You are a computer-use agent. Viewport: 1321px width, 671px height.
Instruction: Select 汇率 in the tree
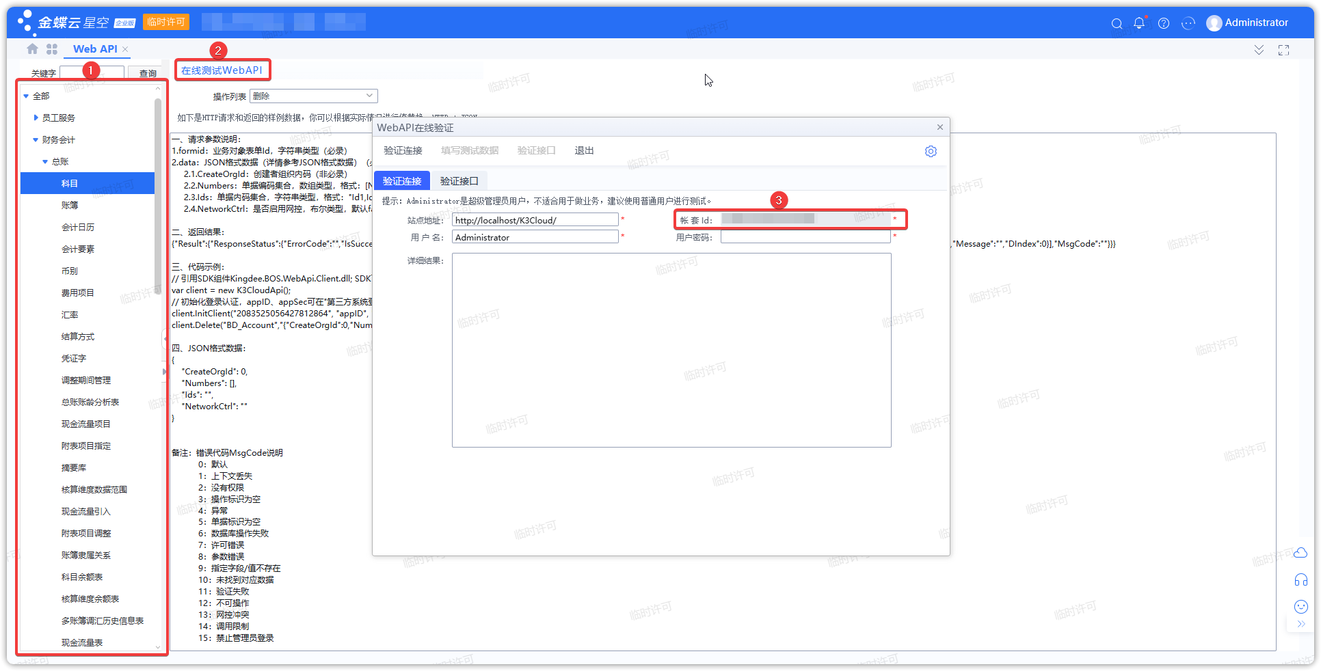pos(70,315)
